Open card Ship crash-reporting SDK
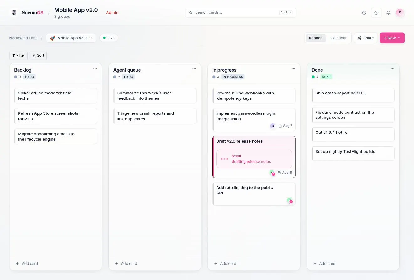Viewport: 414px width, 280px height. coord(353,95)
